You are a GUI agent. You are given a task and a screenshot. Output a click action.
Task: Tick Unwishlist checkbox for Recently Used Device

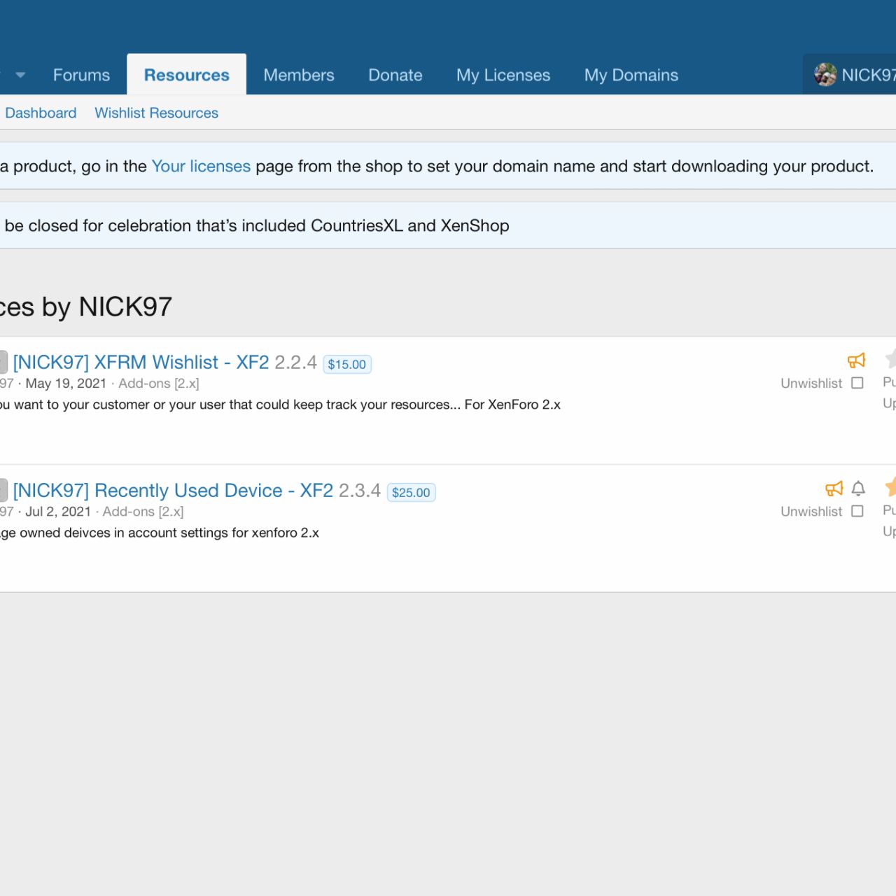click(x=857, y=511)
